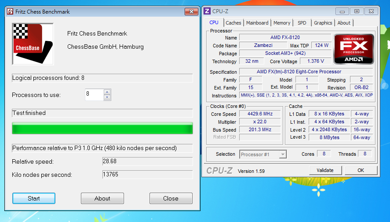Image resolution: width=390 pixels, height=222 pixels.
Task: Open the About tab in CPU-Z
Action: [x=344, y=23]
